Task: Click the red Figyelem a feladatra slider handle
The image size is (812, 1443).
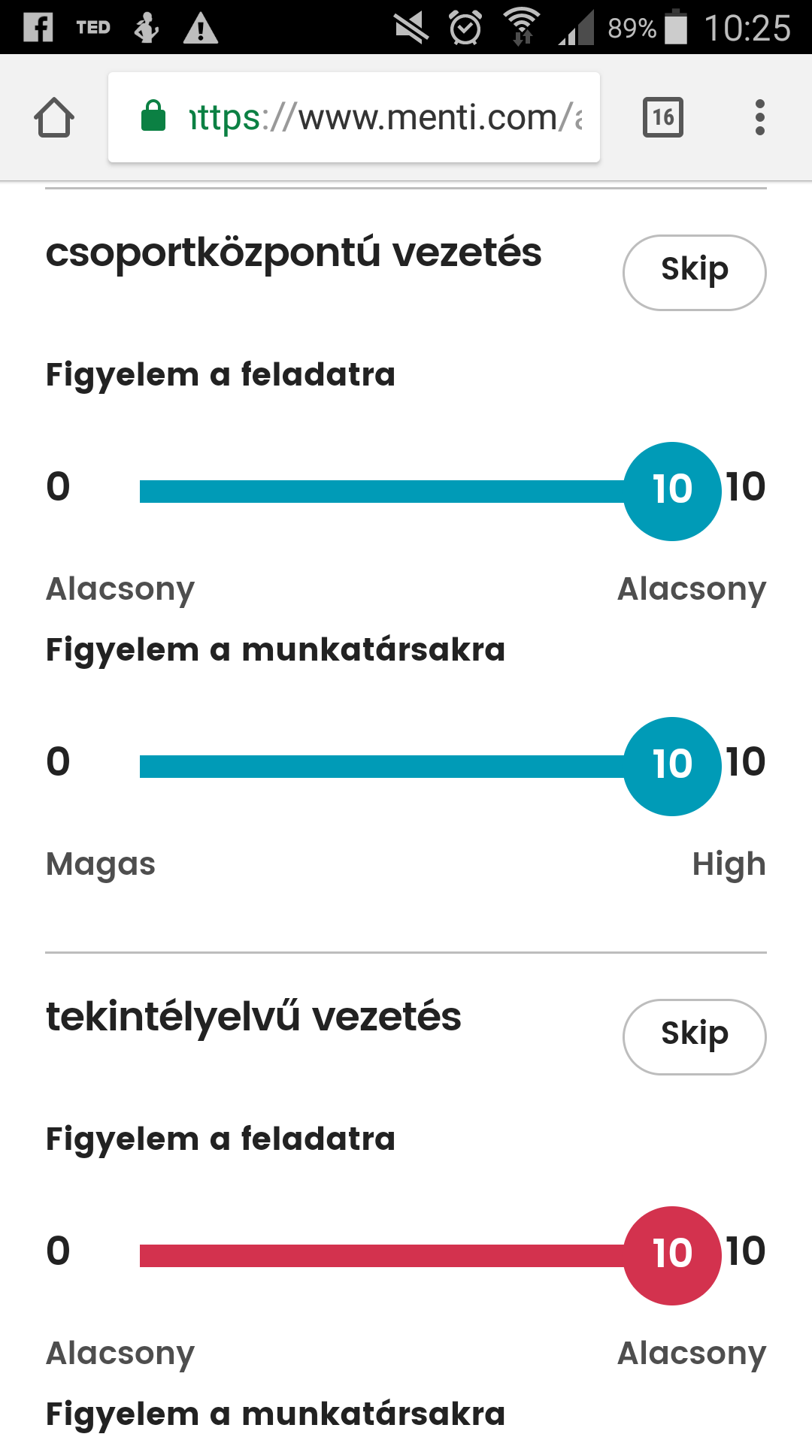Action: (672, 1256)
